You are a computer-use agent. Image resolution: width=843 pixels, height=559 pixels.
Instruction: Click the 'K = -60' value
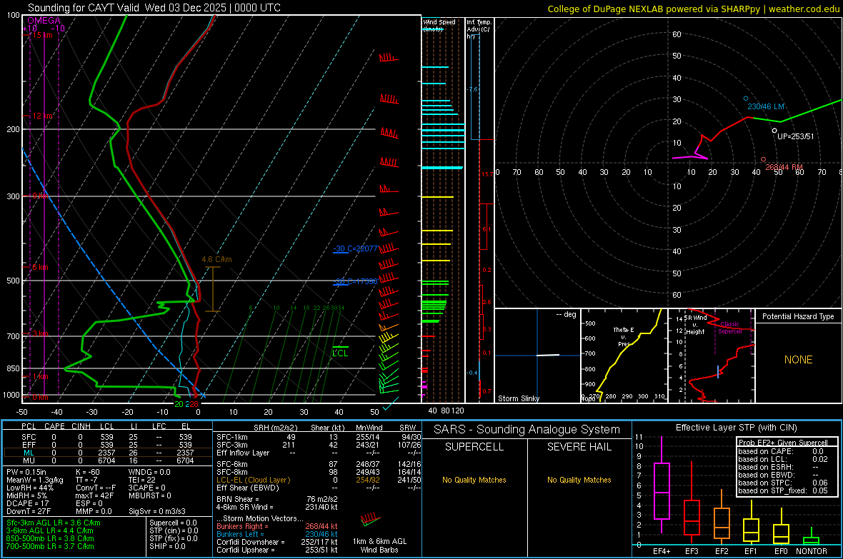88,472
